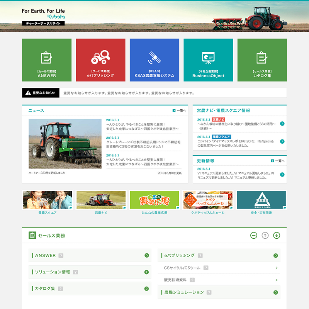Open みんなの農業広場 banner
309x309 pixels.
154,200
